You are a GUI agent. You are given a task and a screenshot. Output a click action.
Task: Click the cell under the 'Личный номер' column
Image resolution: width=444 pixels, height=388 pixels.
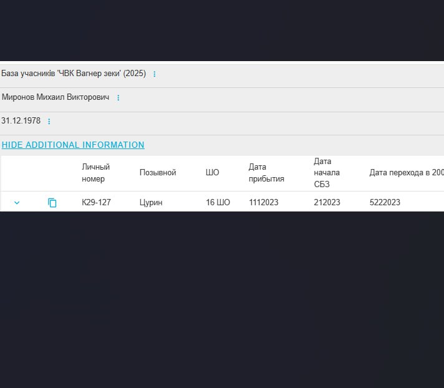point(96,203)
